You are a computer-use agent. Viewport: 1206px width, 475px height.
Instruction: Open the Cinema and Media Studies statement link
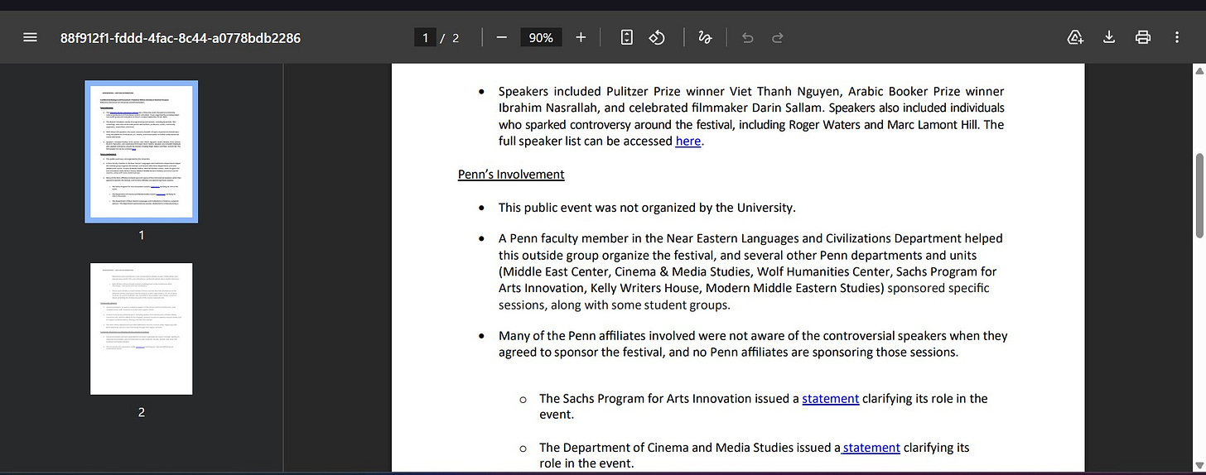coord(871,448)
